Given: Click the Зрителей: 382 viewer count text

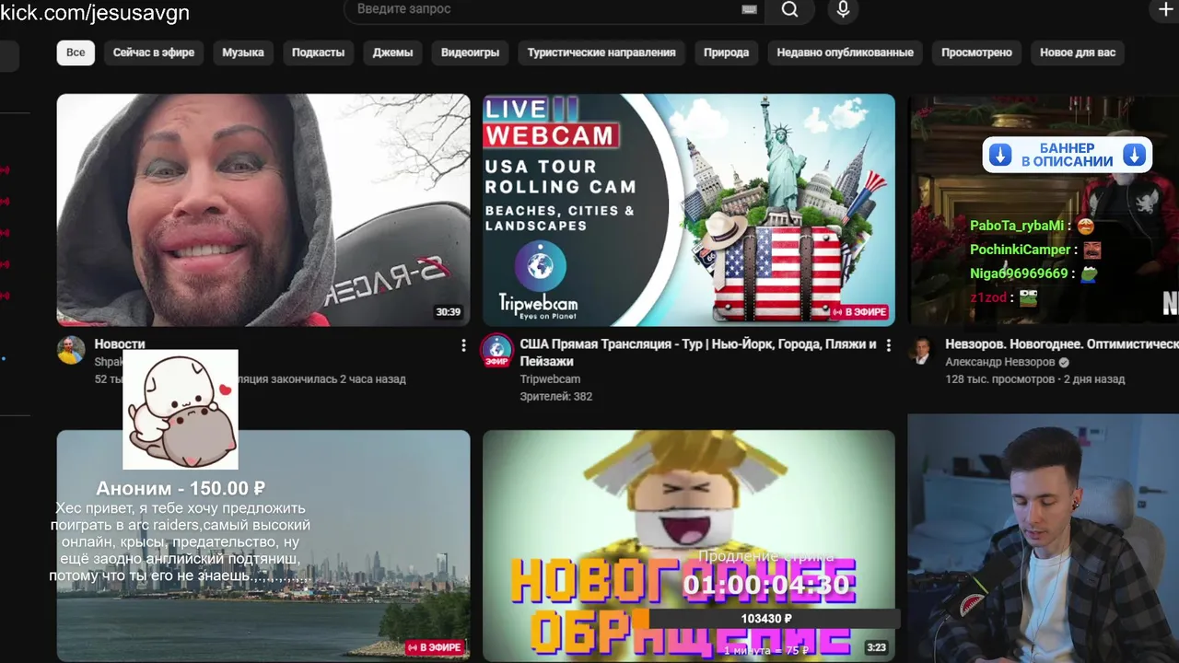Looking at the screenshot, I should point(556,396).
